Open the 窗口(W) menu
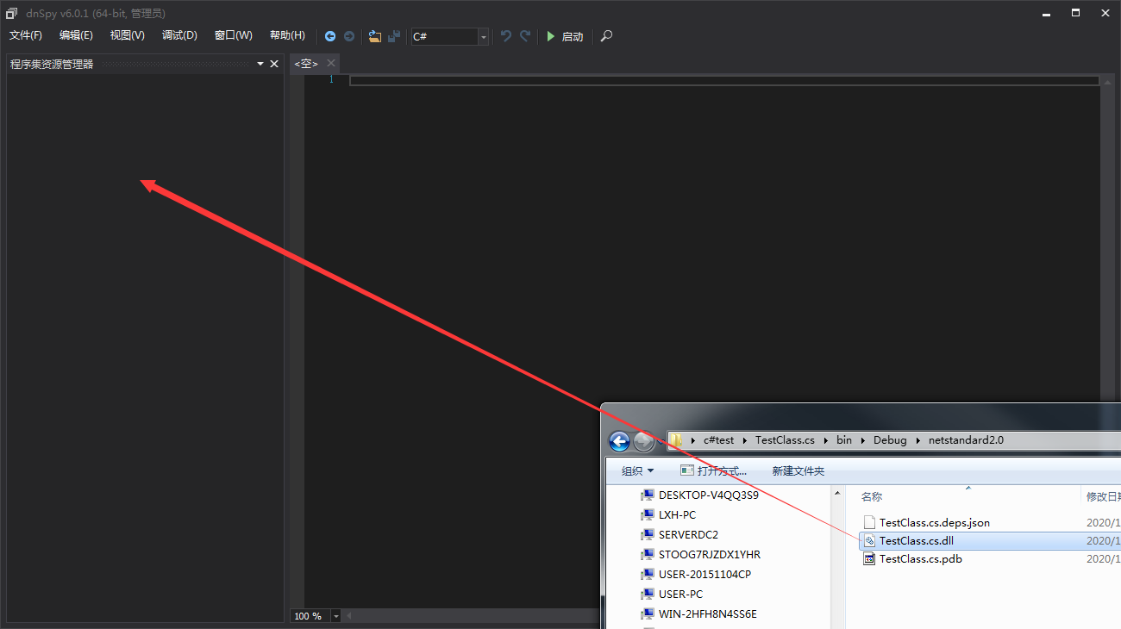 point(233,35)
